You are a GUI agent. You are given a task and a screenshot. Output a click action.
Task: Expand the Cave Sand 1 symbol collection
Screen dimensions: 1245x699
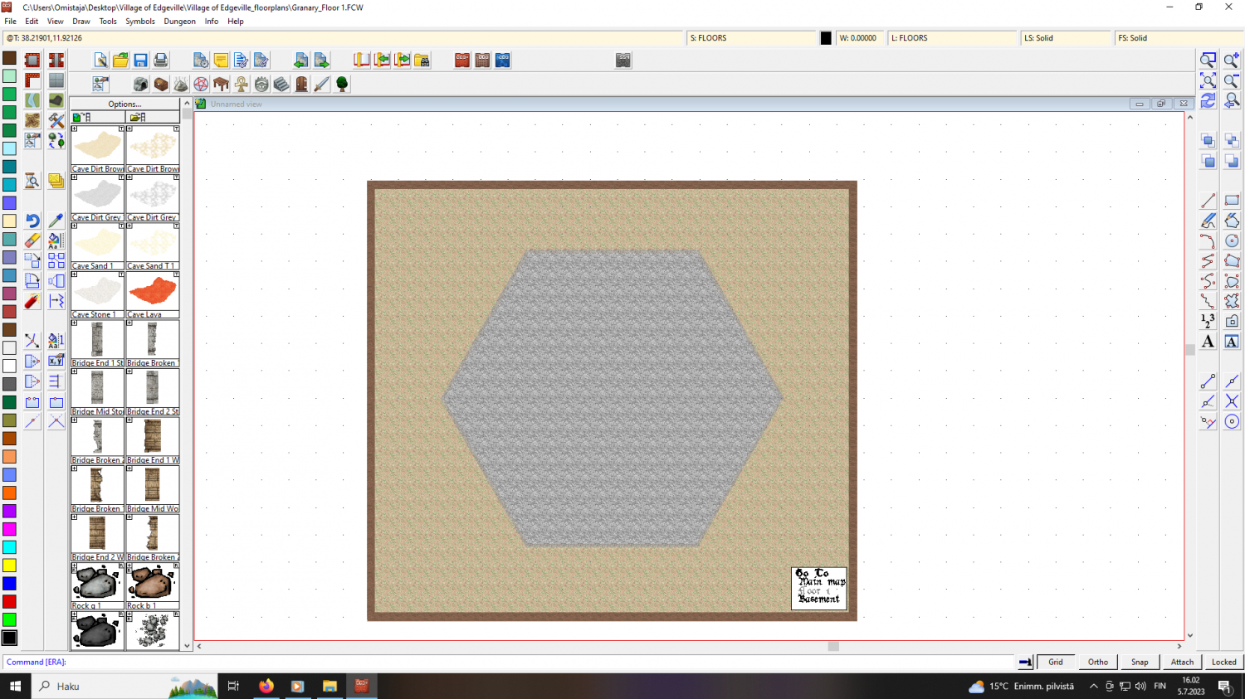(x=74, y=226)
